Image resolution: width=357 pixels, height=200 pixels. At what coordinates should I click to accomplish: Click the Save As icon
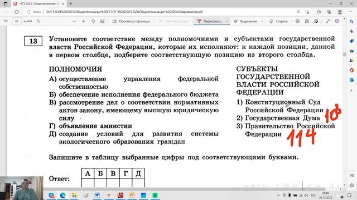click(316, 21)
